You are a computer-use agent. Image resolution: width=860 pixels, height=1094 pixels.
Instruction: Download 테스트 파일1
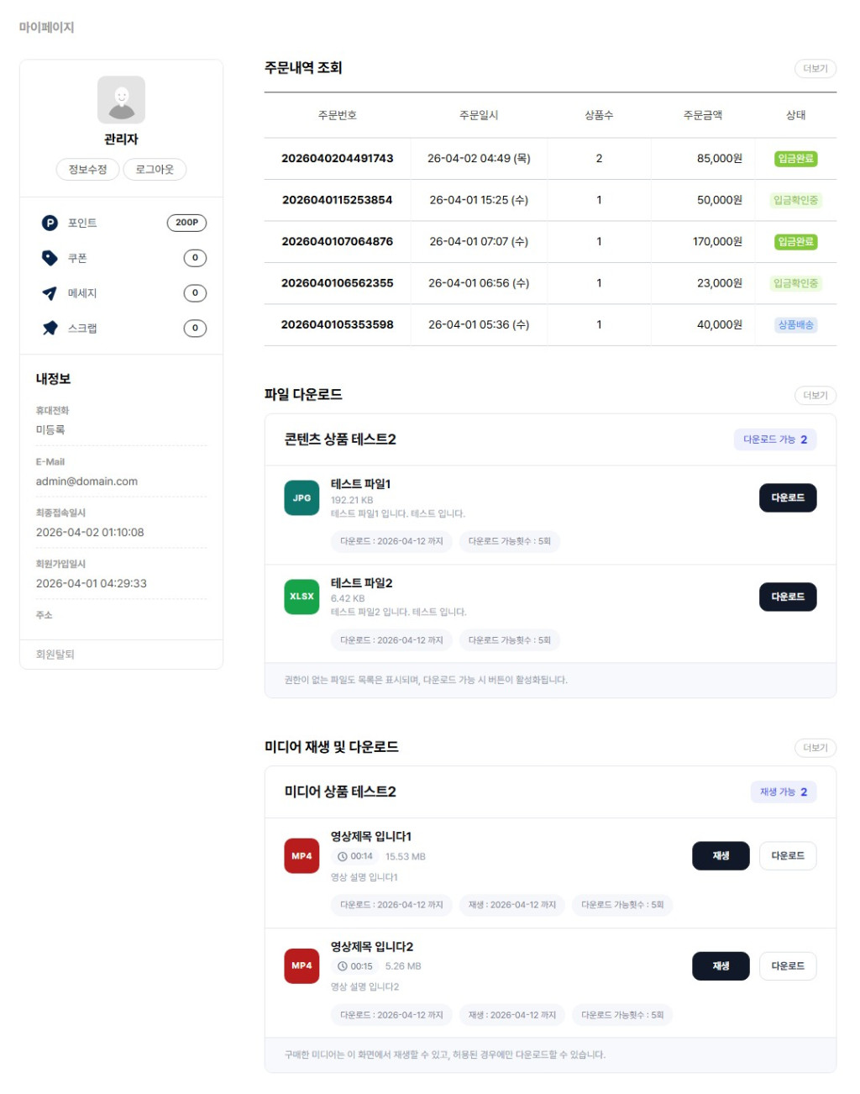pyautogui.click(x=787, y=498)
